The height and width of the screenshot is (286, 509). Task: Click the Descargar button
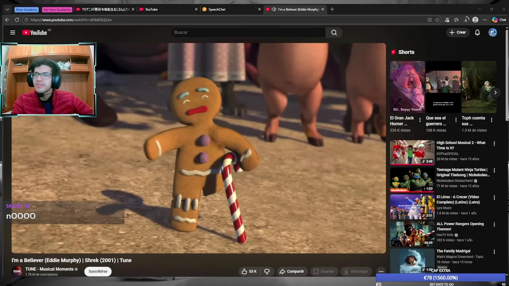pos(356,272)
